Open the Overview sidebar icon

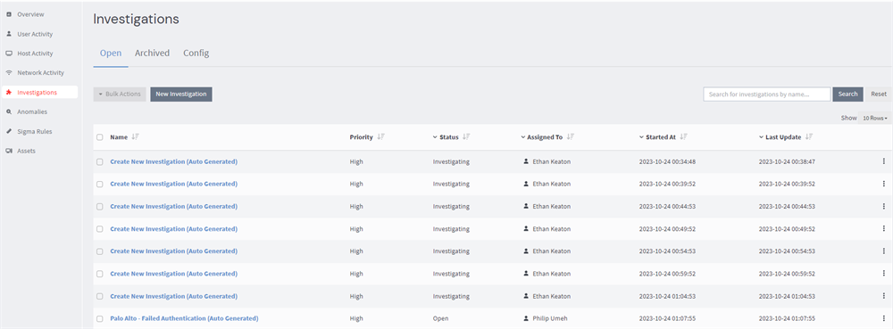(9, 14)
